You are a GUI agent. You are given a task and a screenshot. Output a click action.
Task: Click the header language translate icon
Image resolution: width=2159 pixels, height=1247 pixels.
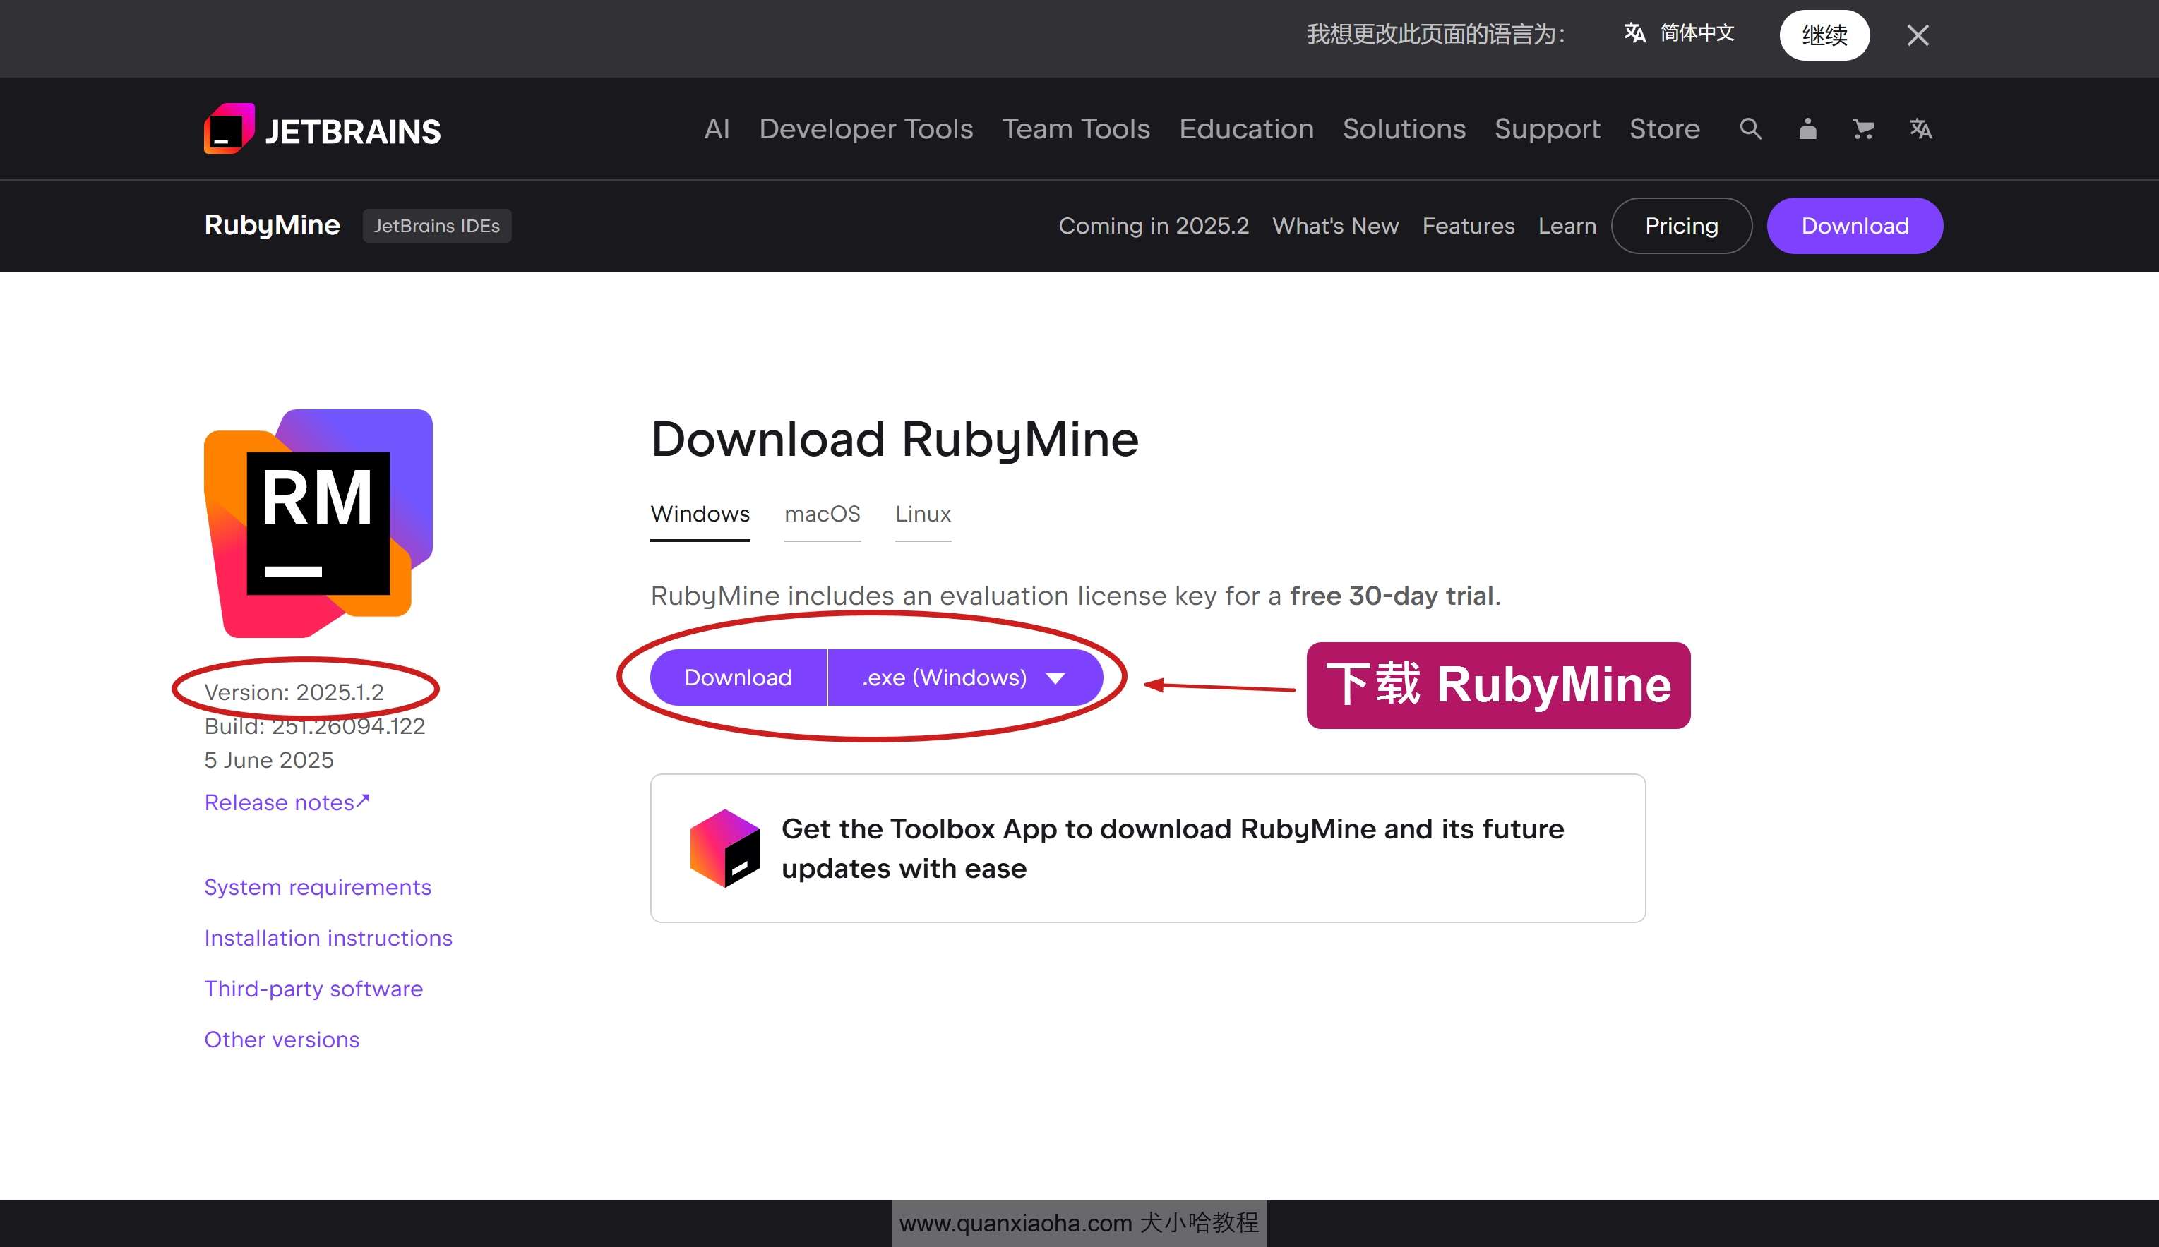(1921, 129)
